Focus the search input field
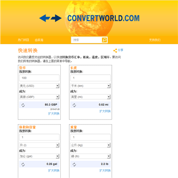 coord(87,40)
